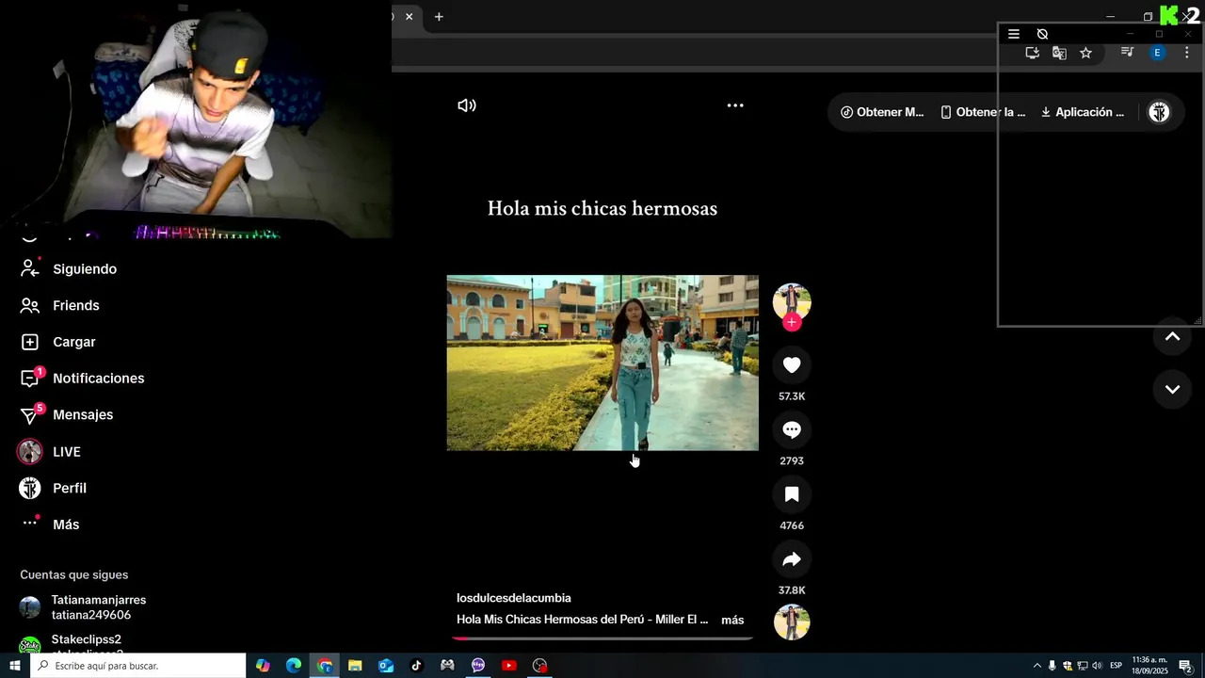The width and height of the screenshot is (1205, 678).
Task: Open Chrome from taskbar
Action: (x=325, y=666)
